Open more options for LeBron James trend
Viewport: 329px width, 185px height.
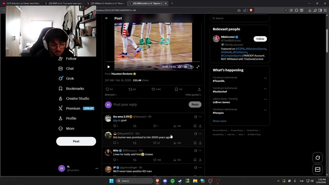tap(265, 99)
